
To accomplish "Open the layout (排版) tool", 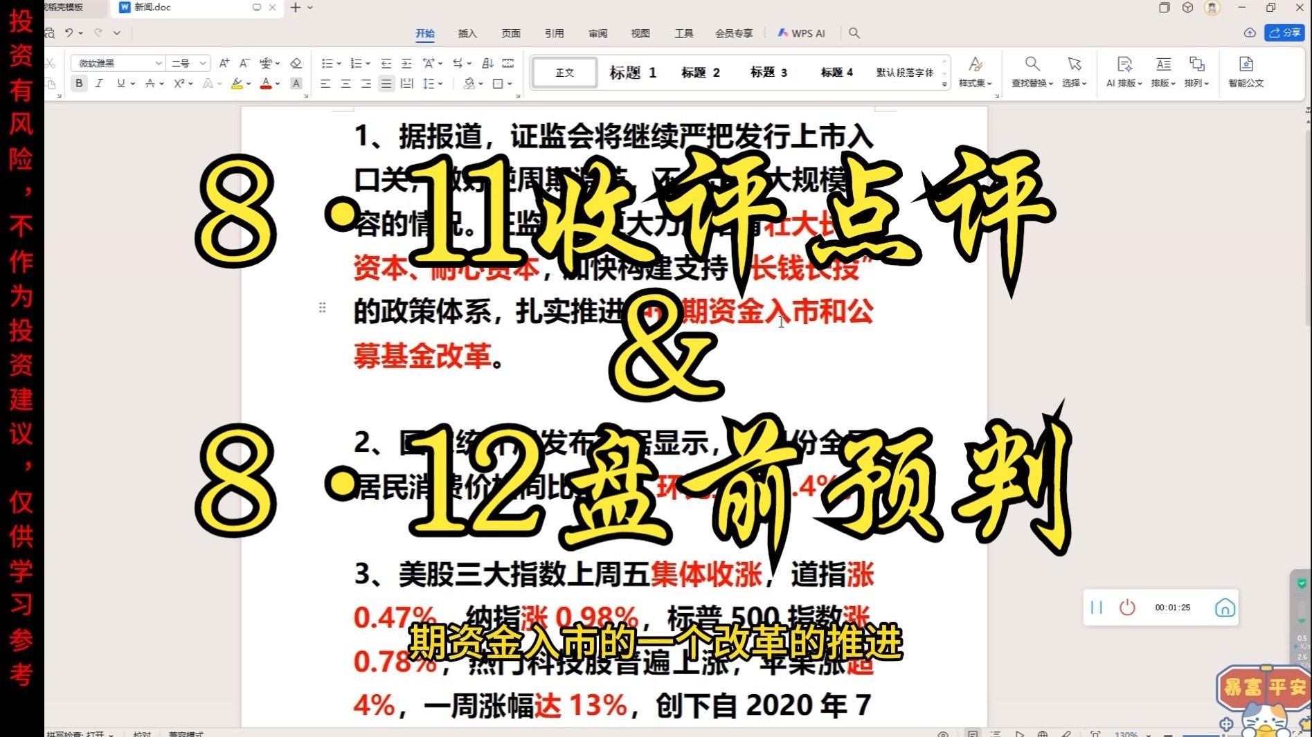I will 1163,73.
